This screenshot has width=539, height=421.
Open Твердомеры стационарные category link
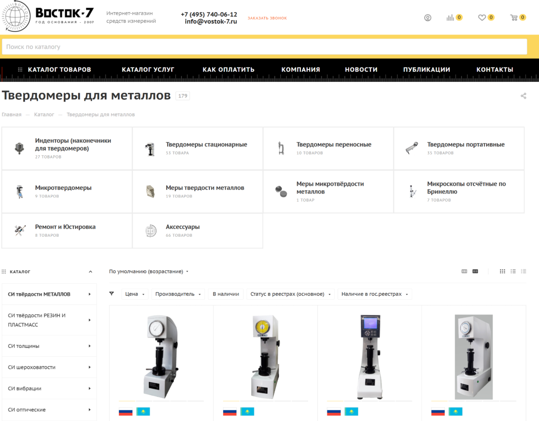(x=206, y=144)
